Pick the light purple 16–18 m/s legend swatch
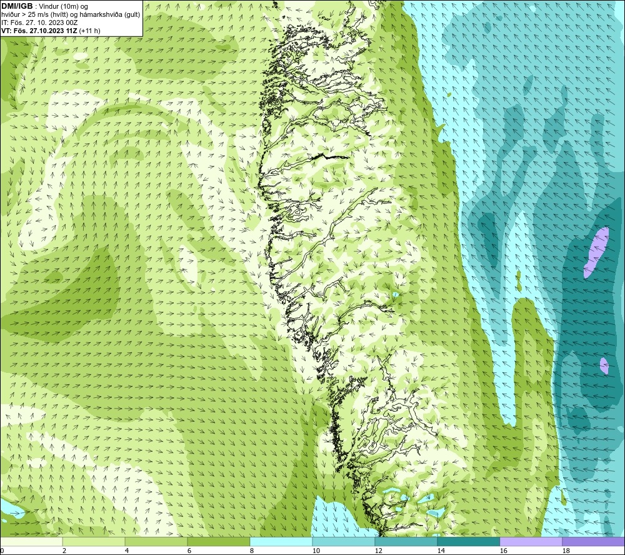The image size is (625, 555). 531,541
